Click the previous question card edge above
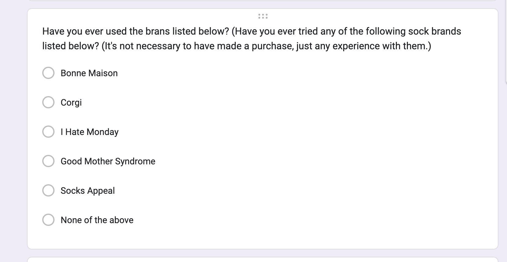Image resolution: width=507 pixels, height=262 pixels. (263, 0)
